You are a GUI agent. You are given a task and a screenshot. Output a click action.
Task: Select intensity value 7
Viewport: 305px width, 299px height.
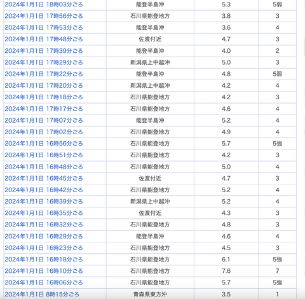tap(277, 271)
